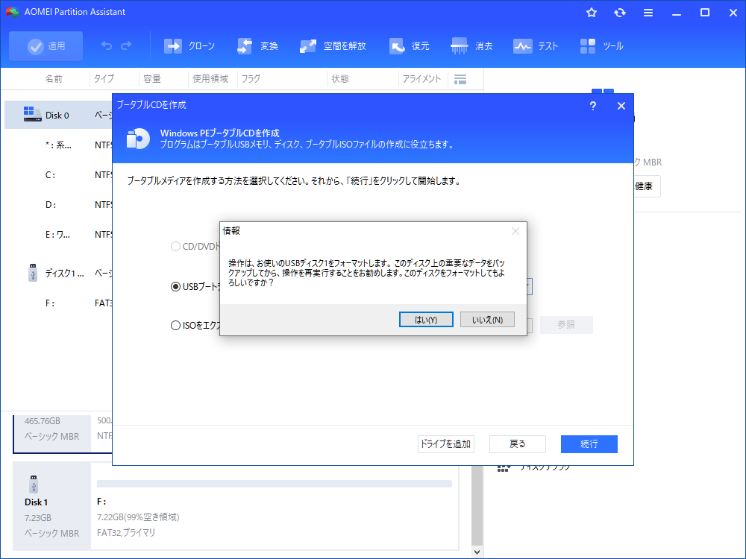Image resolution: width=746 pixels, height=559 pixels.
Task: Decline format with いいえ(N) button
Action: 487,320
